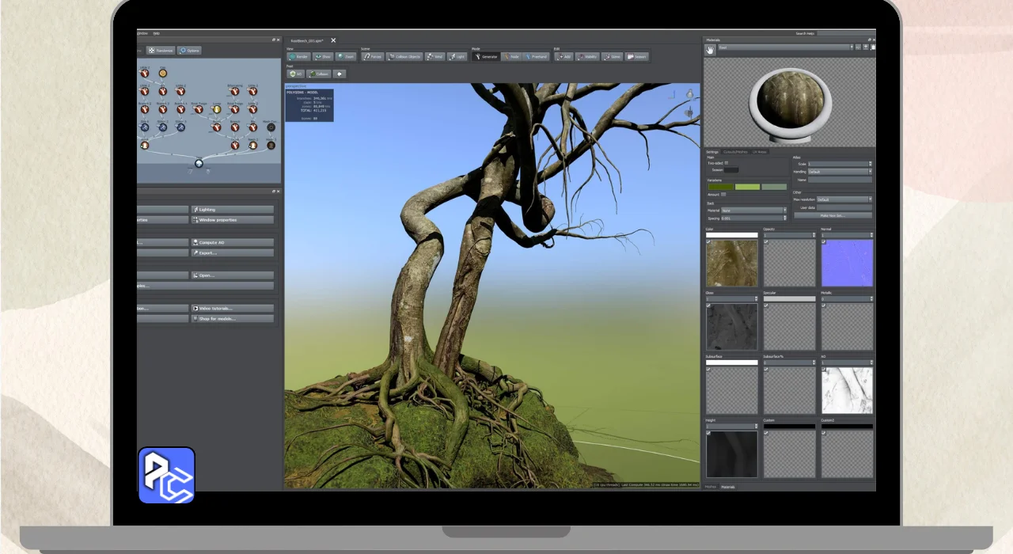This screenshot has height=554, width=1013.
Task: Open the Max resolution dropdown
Action: (844, 199)
